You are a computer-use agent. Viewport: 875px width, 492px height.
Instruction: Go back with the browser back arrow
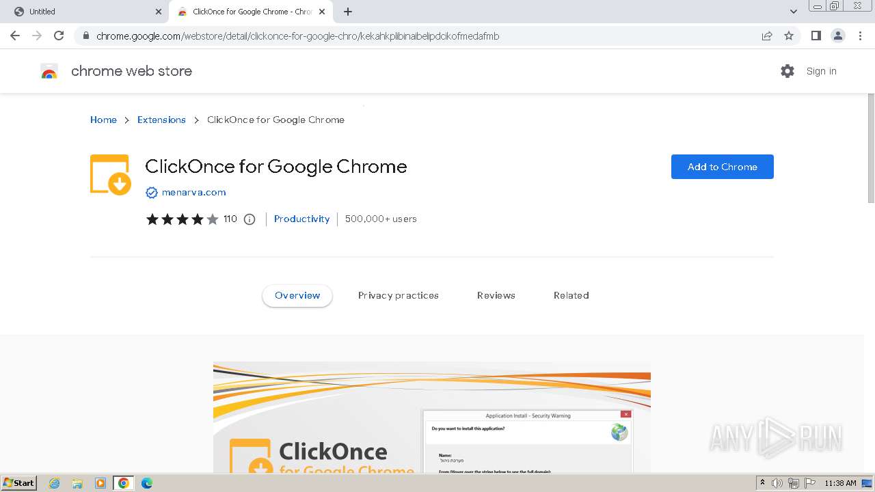15,36
